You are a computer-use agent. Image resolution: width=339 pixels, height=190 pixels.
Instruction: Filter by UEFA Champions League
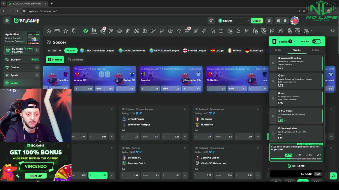(x=97, y=50)
